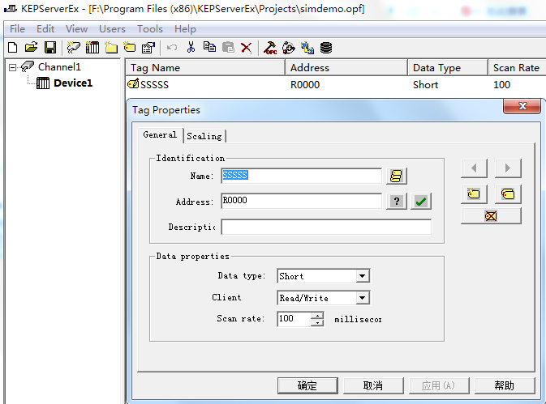The image size is (546, 404).
Task: Open the Client access Read/Write dropdown
Action: click(x=362, y=298)
